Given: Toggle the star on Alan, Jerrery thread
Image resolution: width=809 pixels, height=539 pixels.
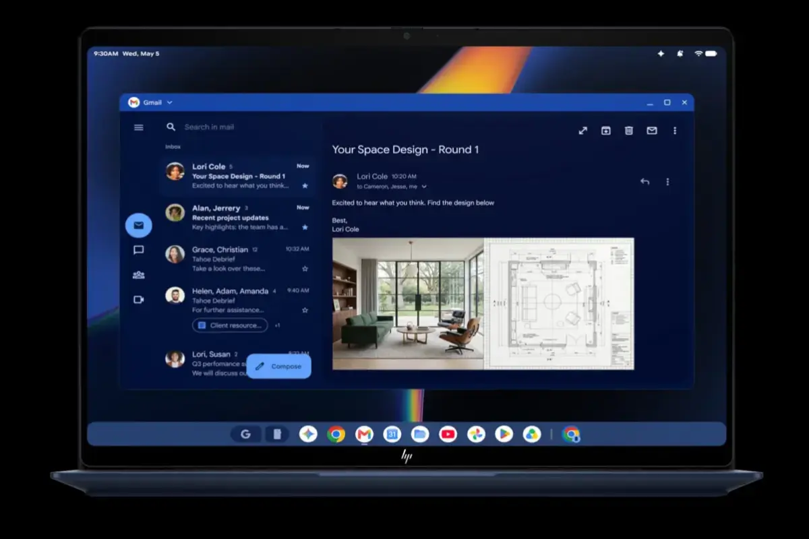Looking at the screenshot, I should (305, 227).
